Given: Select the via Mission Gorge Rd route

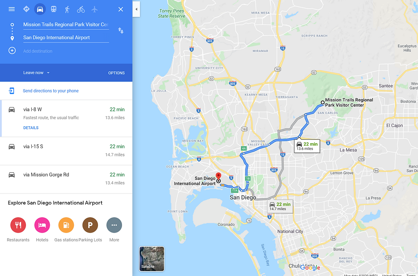Looking at the screenshot, I should pos(66,179).
